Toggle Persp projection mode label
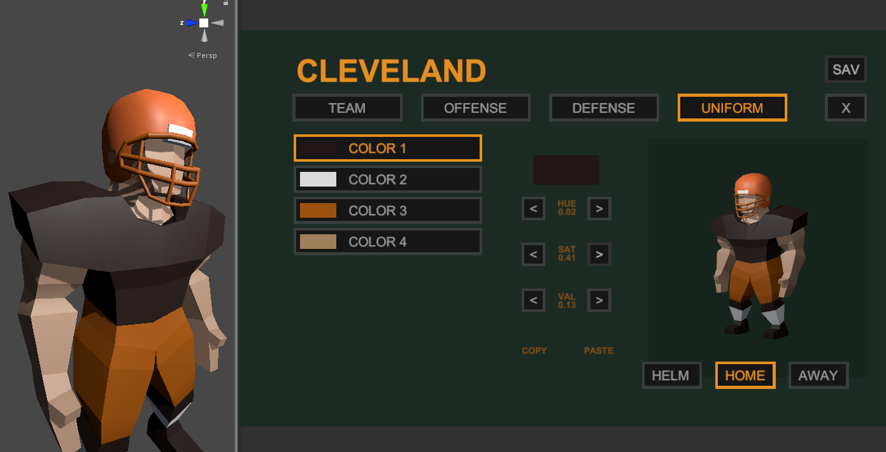 [203, 55]
